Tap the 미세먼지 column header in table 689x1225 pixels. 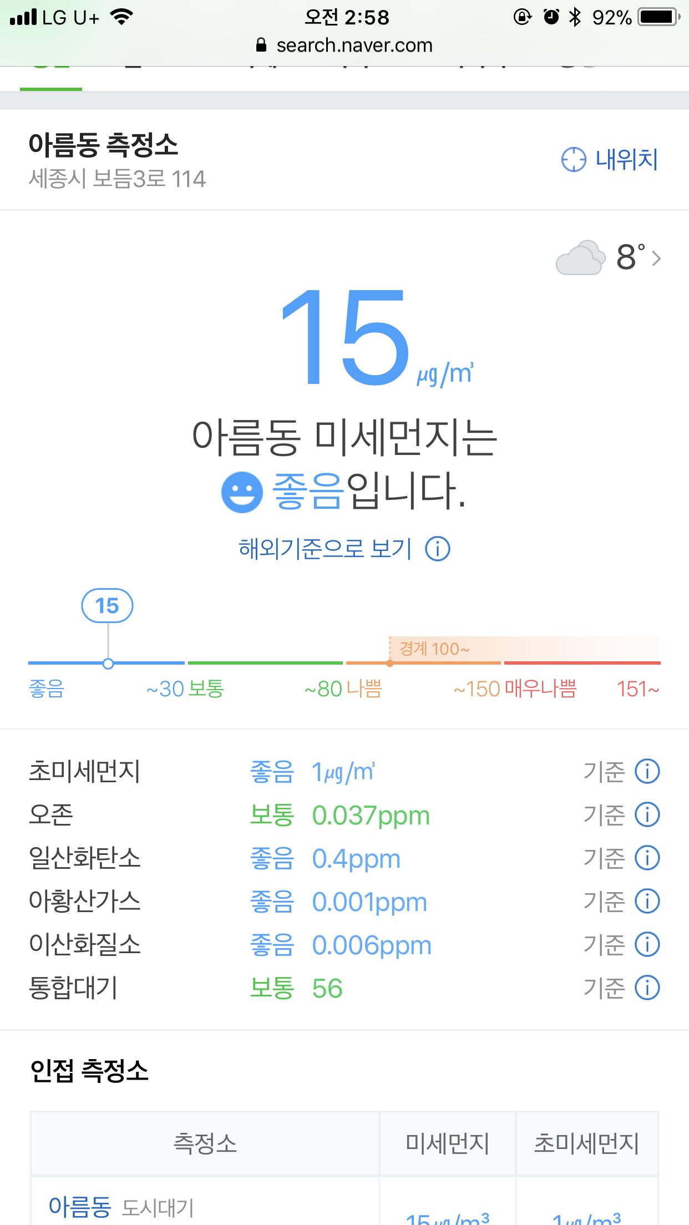[448, 1143]
